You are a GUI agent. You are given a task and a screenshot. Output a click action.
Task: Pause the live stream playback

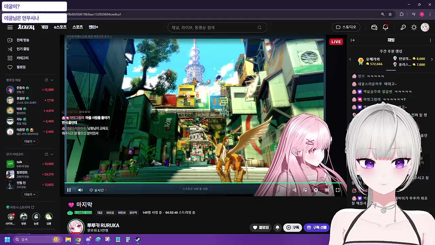69,190
